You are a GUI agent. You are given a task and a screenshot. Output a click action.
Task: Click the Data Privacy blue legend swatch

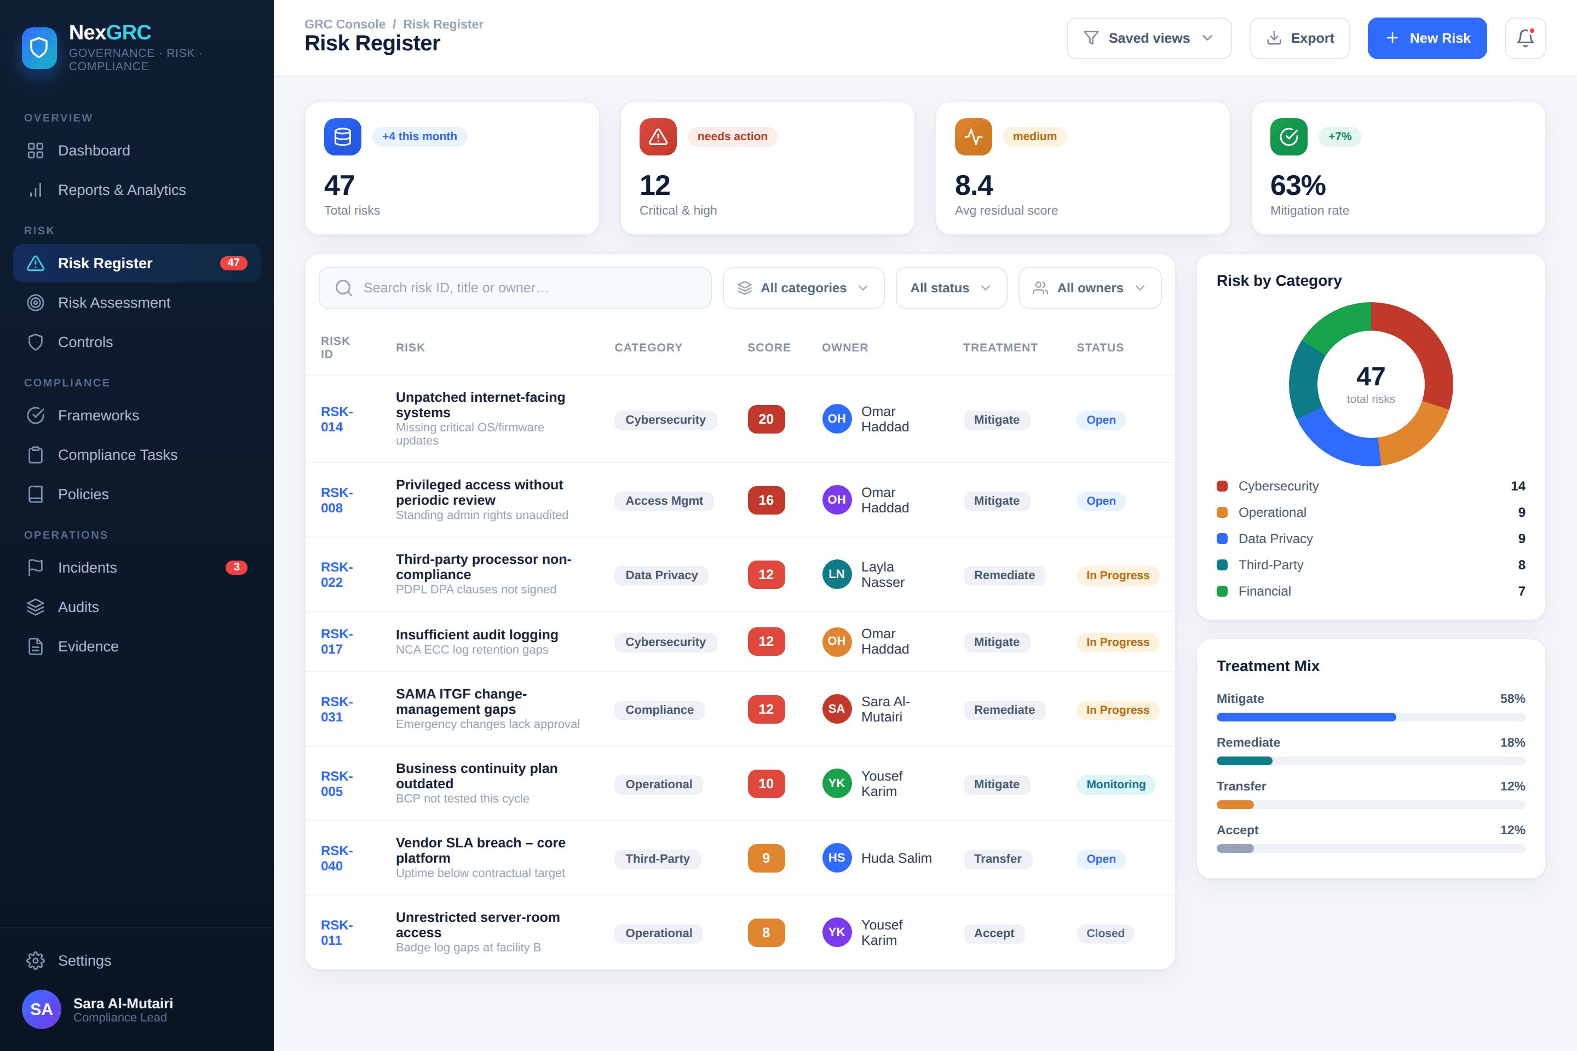coord(1222,539)
